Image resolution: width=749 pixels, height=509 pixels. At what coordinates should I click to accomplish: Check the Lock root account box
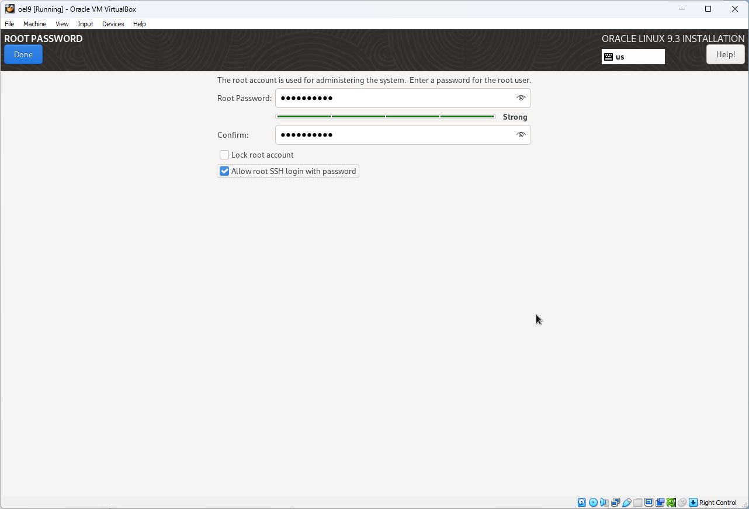[224, 155]
